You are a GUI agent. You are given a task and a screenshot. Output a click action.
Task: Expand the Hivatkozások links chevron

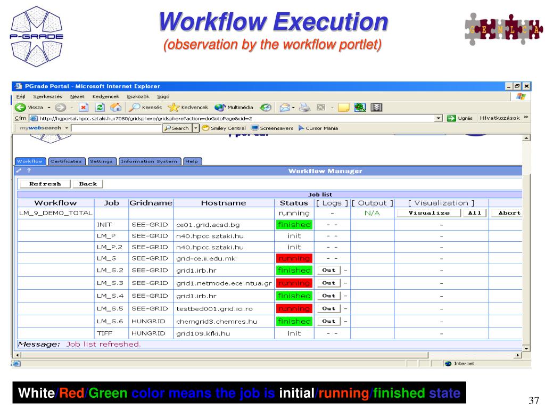coord(526,118)
